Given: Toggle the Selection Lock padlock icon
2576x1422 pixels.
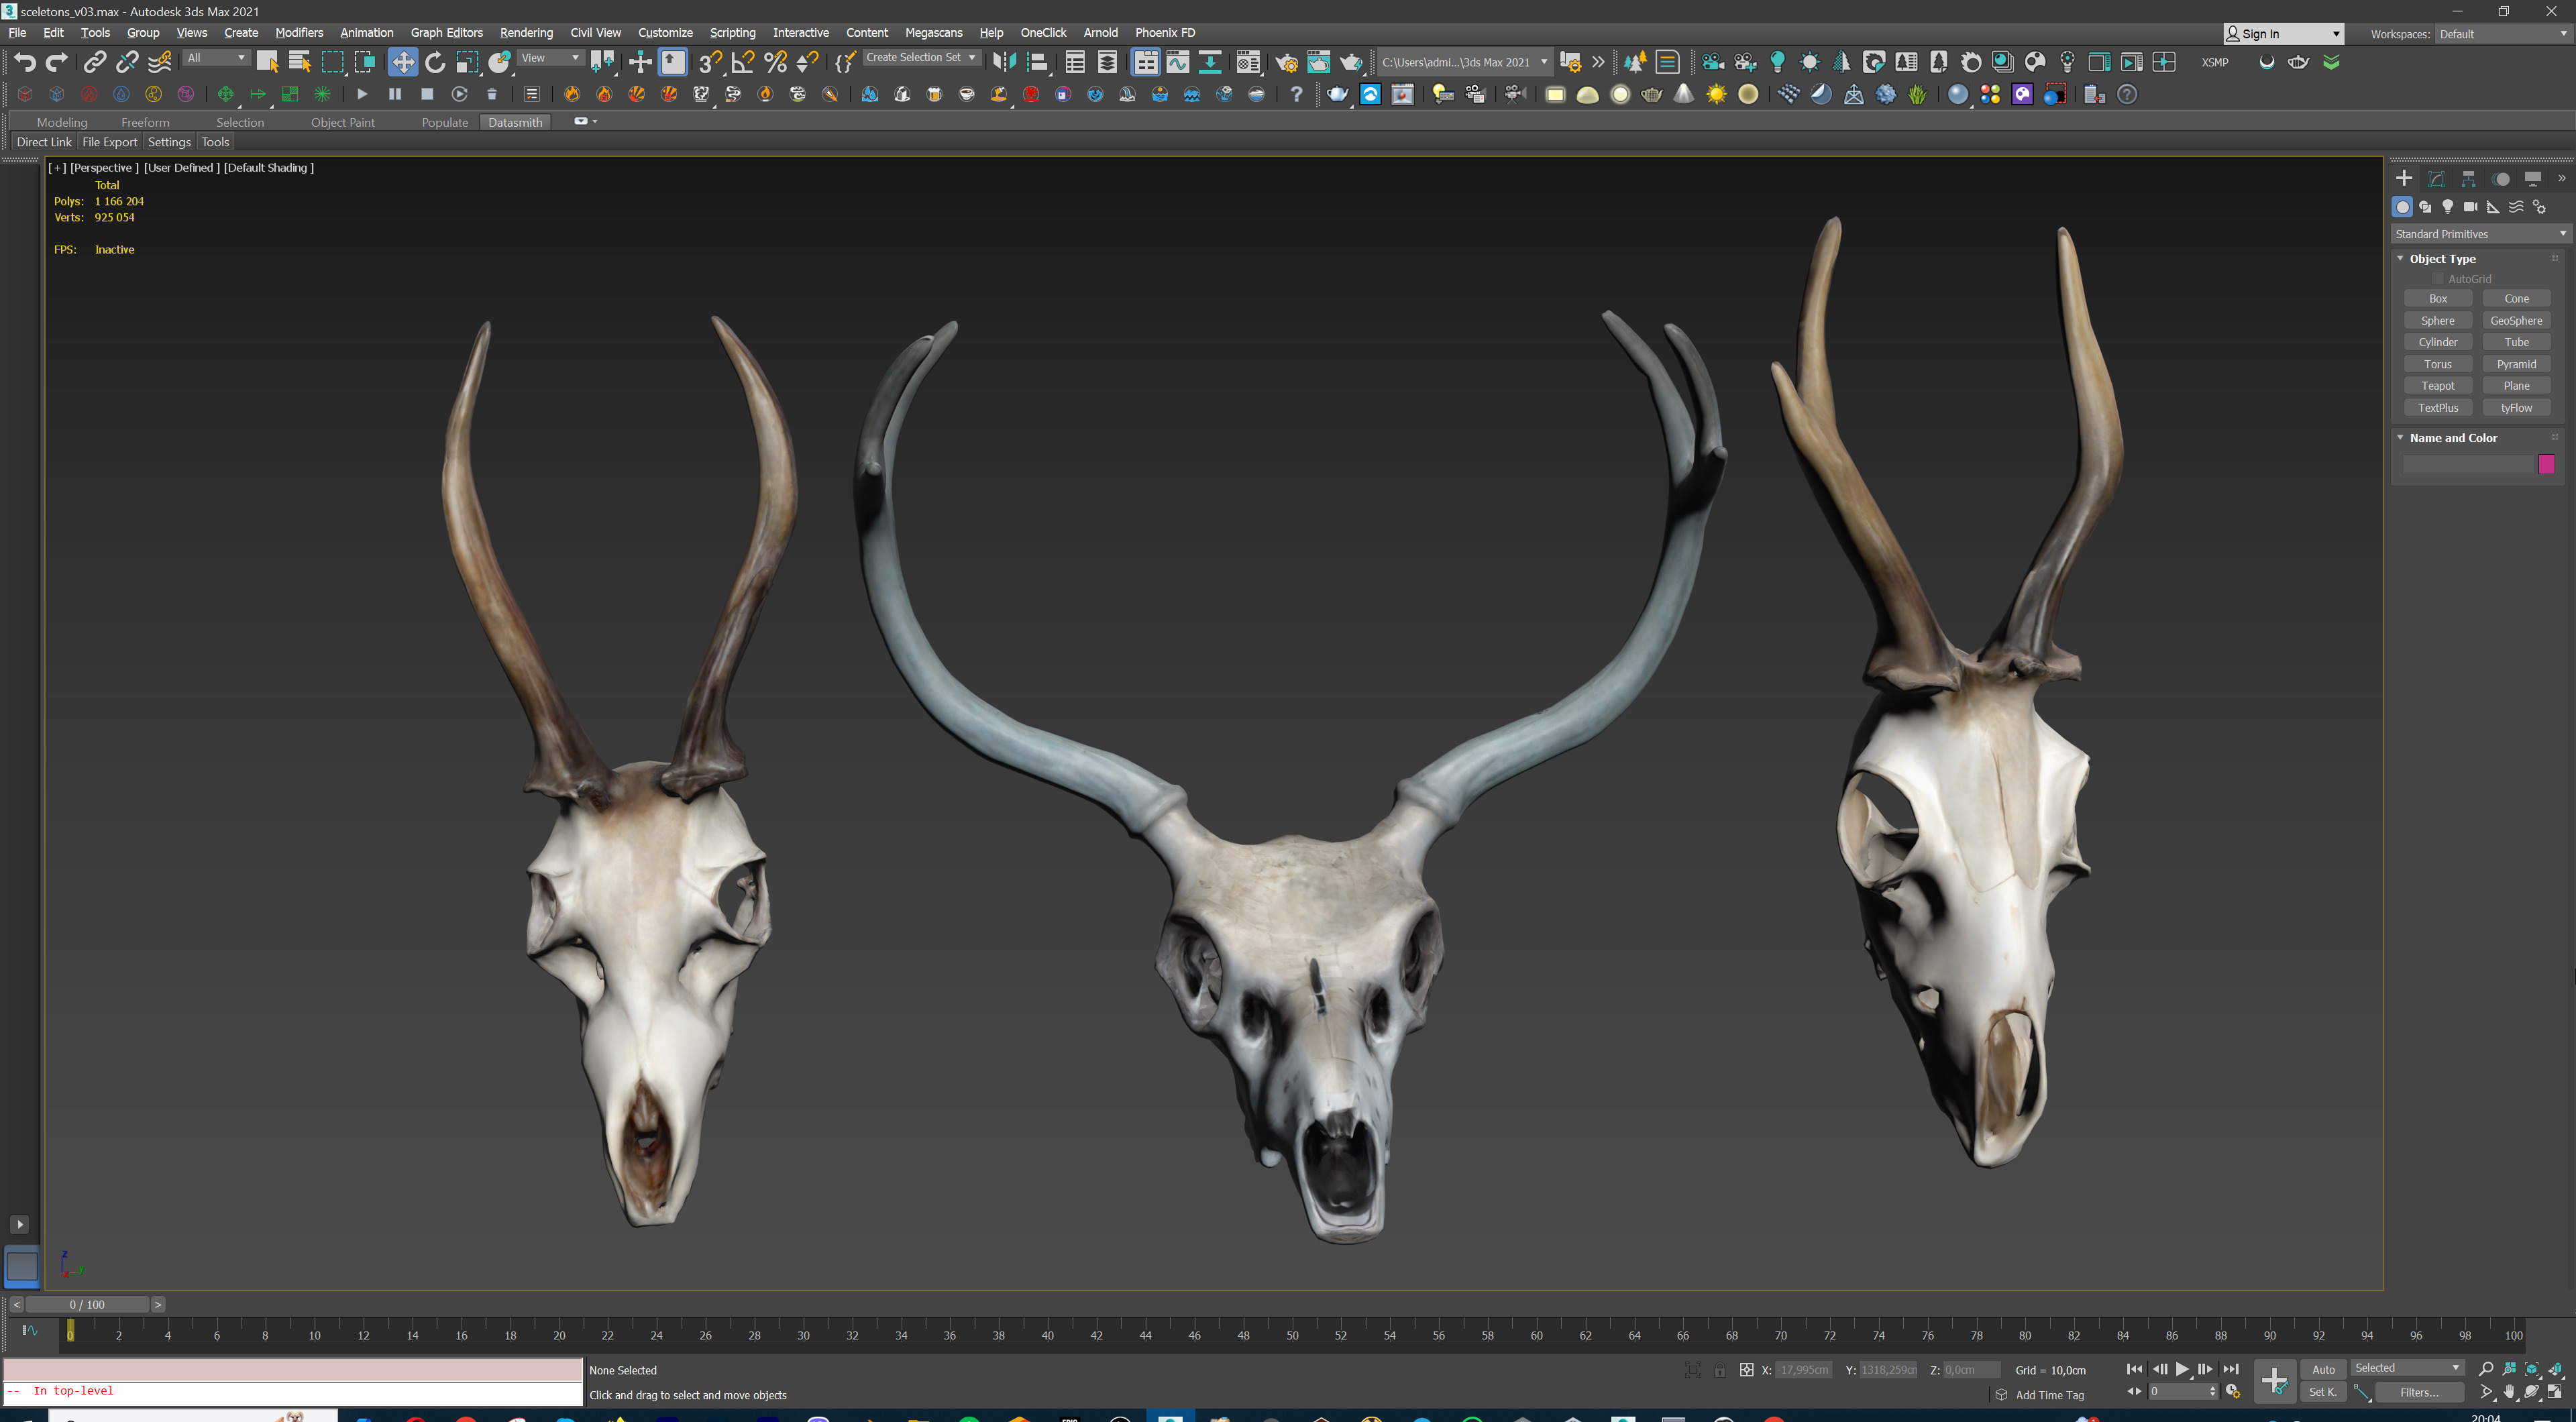Looking at the screenshot, I should (1719, 1370).
